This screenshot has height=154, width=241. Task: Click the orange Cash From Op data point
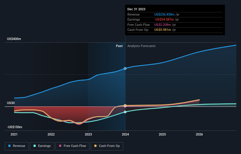(x=125, y=106)
